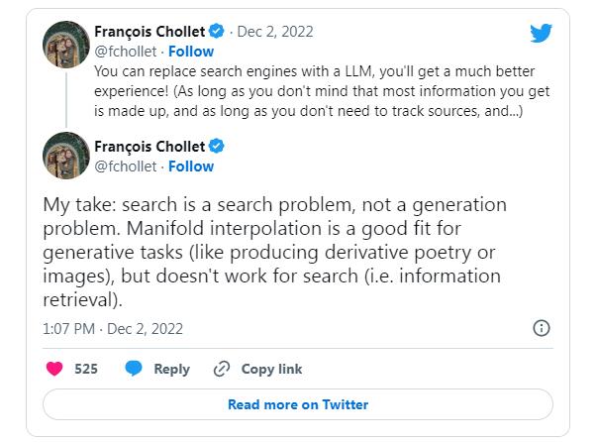Click the Reply speech bubble icon
Viewport: 596px width, 443px height.
(134, 369)
